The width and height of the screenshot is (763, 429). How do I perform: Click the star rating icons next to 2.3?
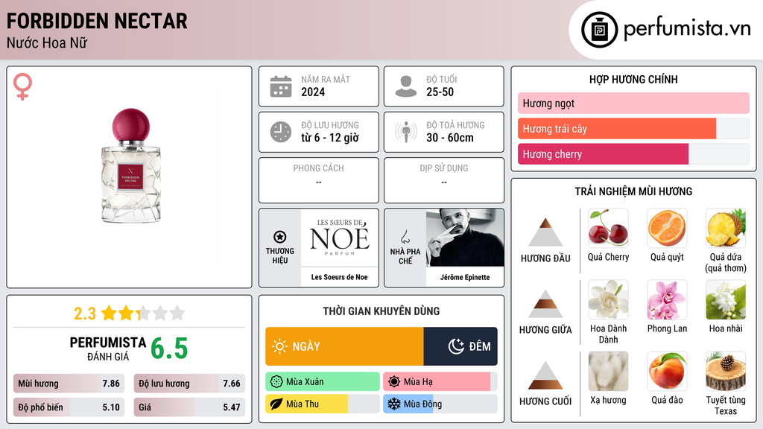[x=143, y=313]
